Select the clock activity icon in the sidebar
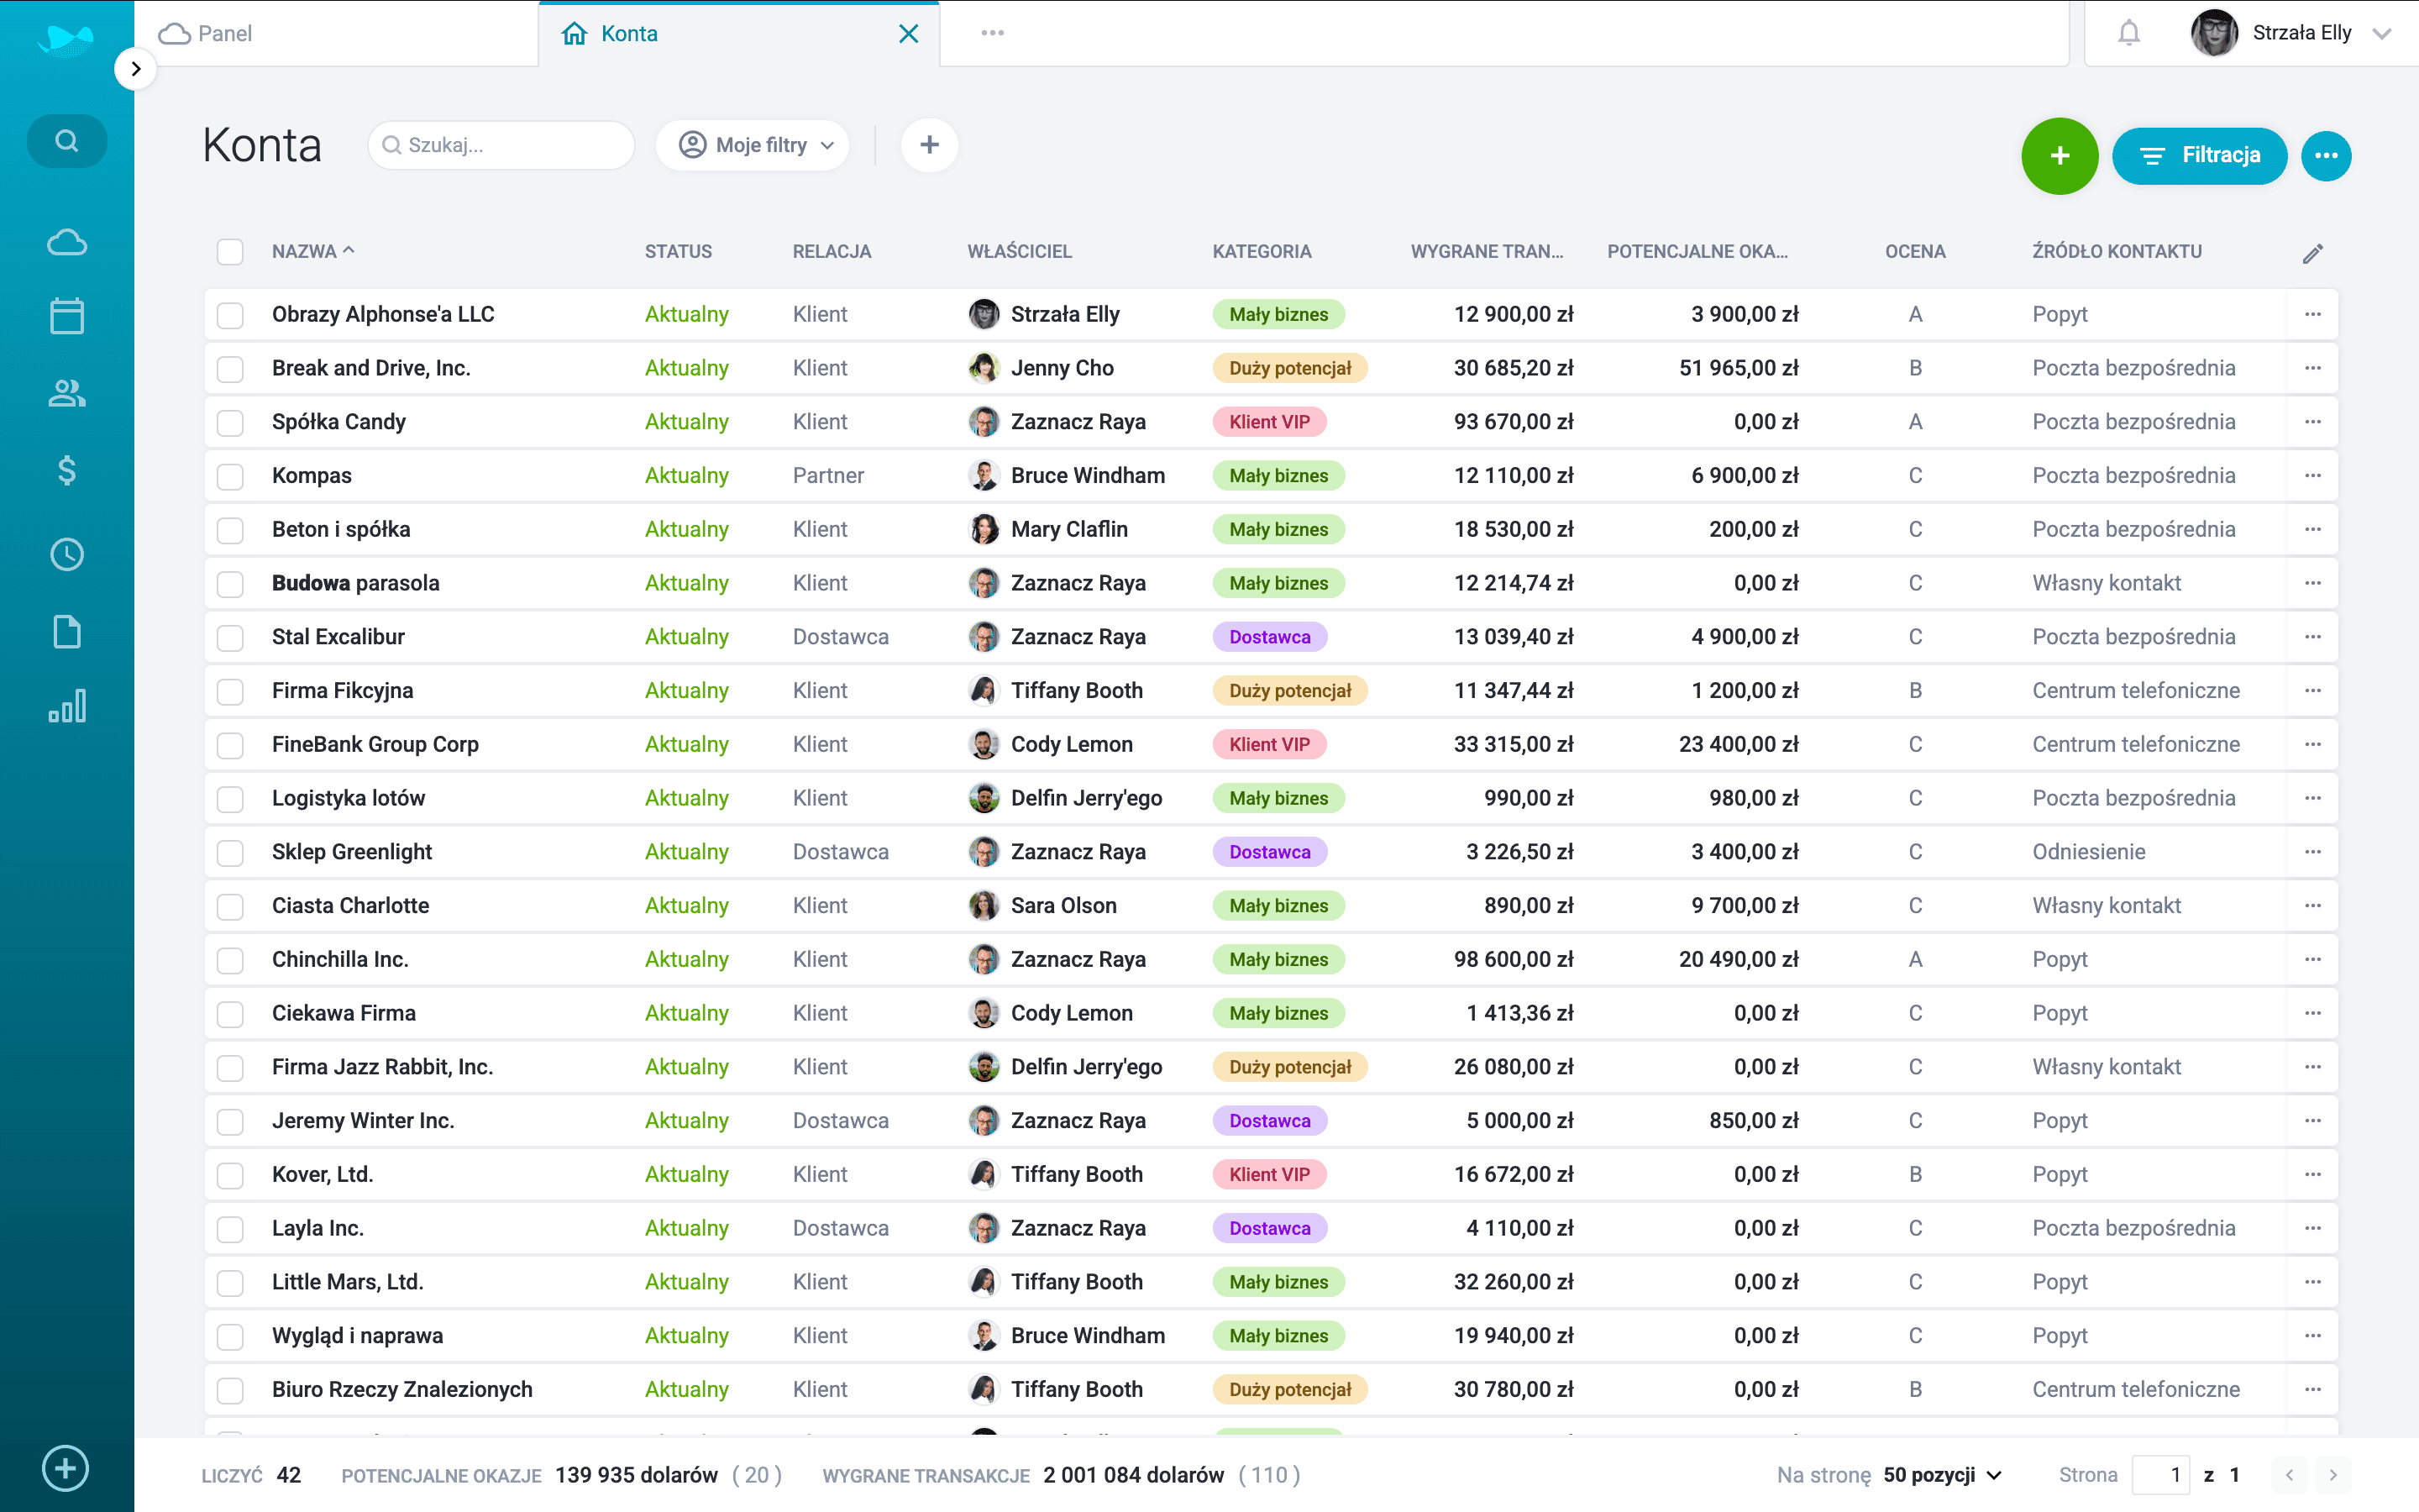This screenshot has width=2419, height=1512. tap(66, 554)
